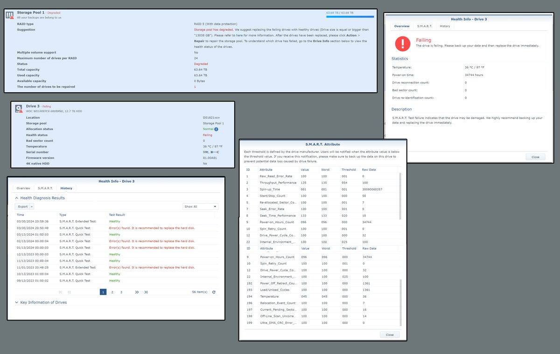Select the 01/13/2024 00:00:03 test row
This screenshot has height=354, width=560.
[x=116, y=248]
